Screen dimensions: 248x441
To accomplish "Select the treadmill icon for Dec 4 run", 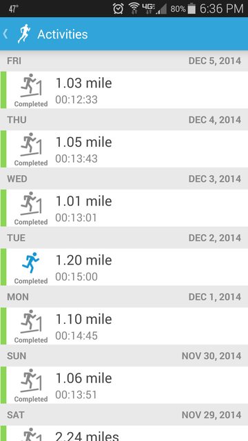I will [31, 145].
